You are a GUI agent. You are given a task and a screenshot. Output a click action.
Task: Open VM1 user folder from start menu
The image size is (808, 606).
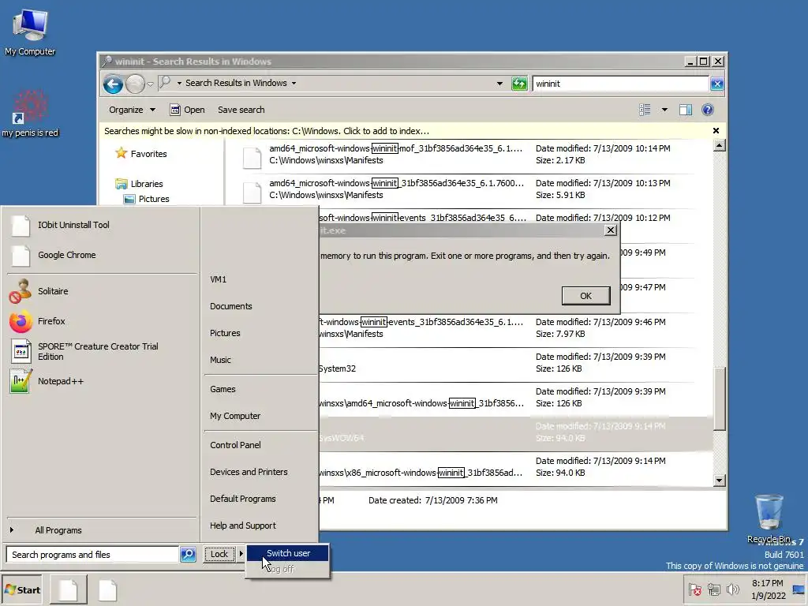pos(218,279)
